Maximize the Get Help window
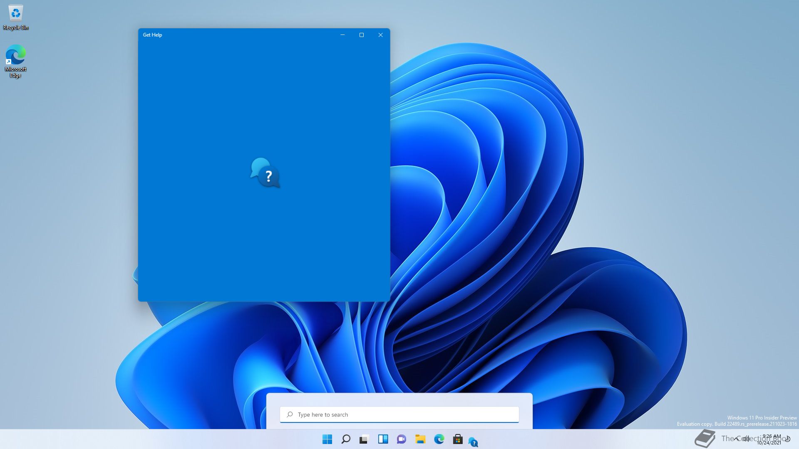Image resolution: width=799 pixels, height=449 pixels. pos(362,35)
